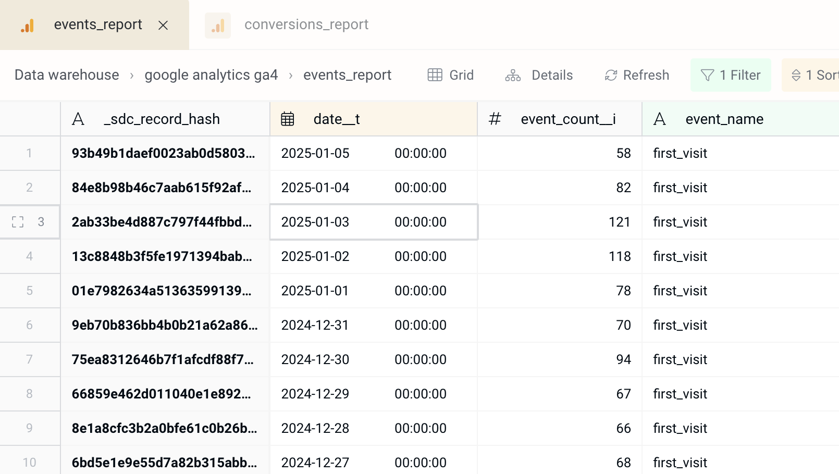This screenshot has width=839, height=474.
Task: Click event count cell 82
Action: [560, 188]
